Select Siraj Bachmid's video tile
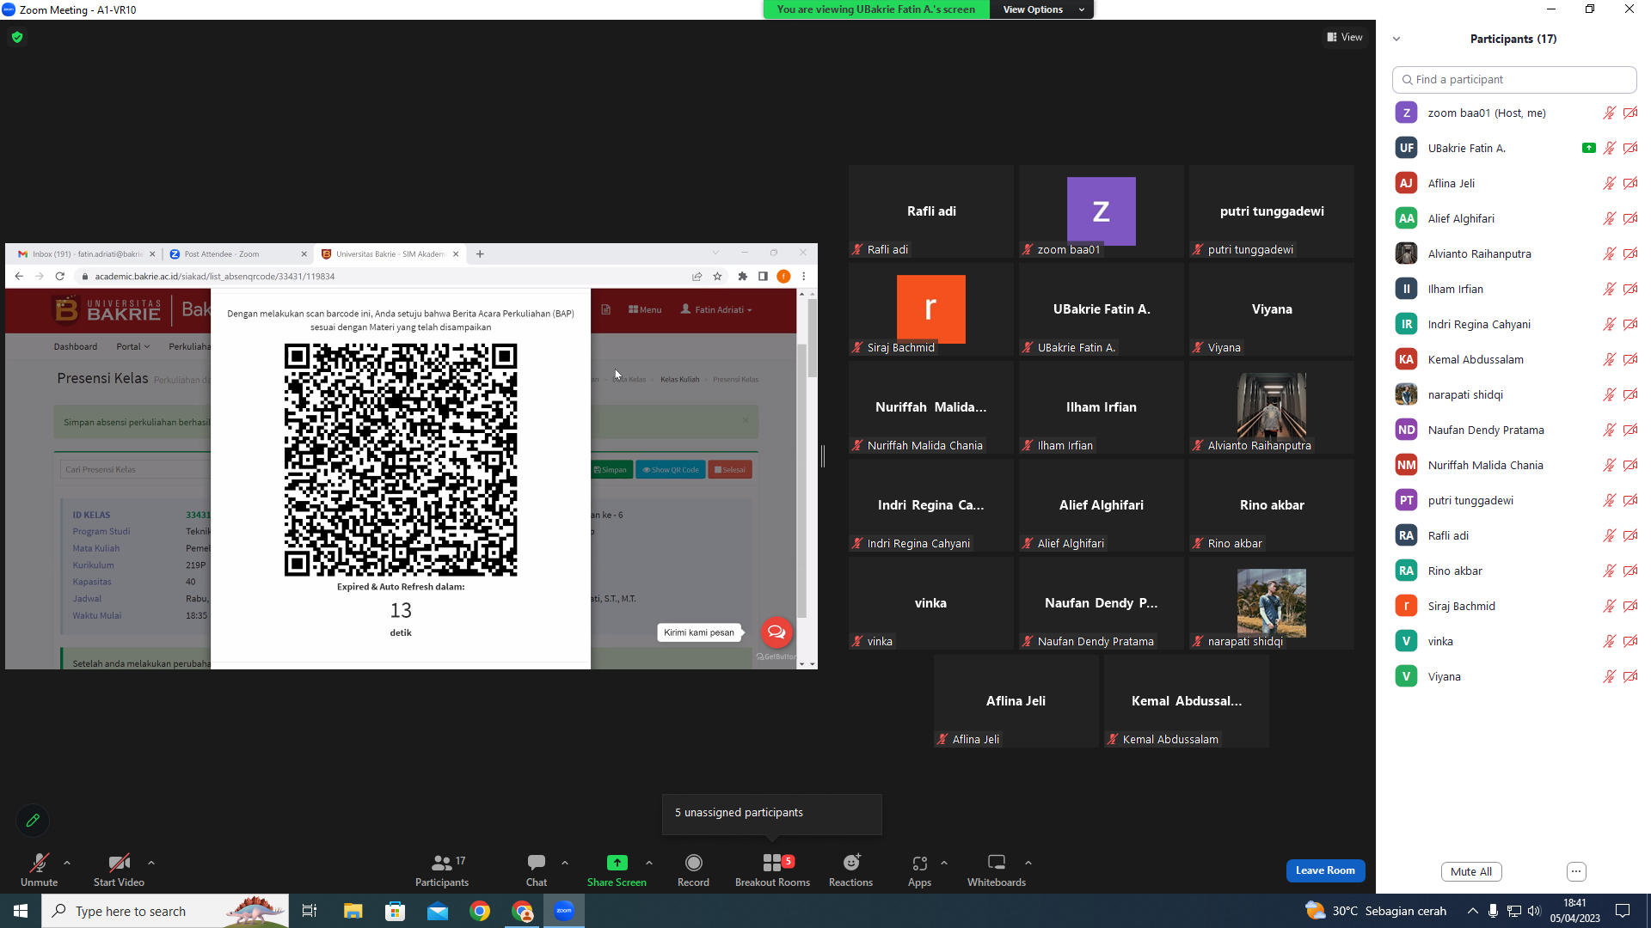The width and height of the screenshot is (1651, 928). pyautogui.click(x=931, y=309)
